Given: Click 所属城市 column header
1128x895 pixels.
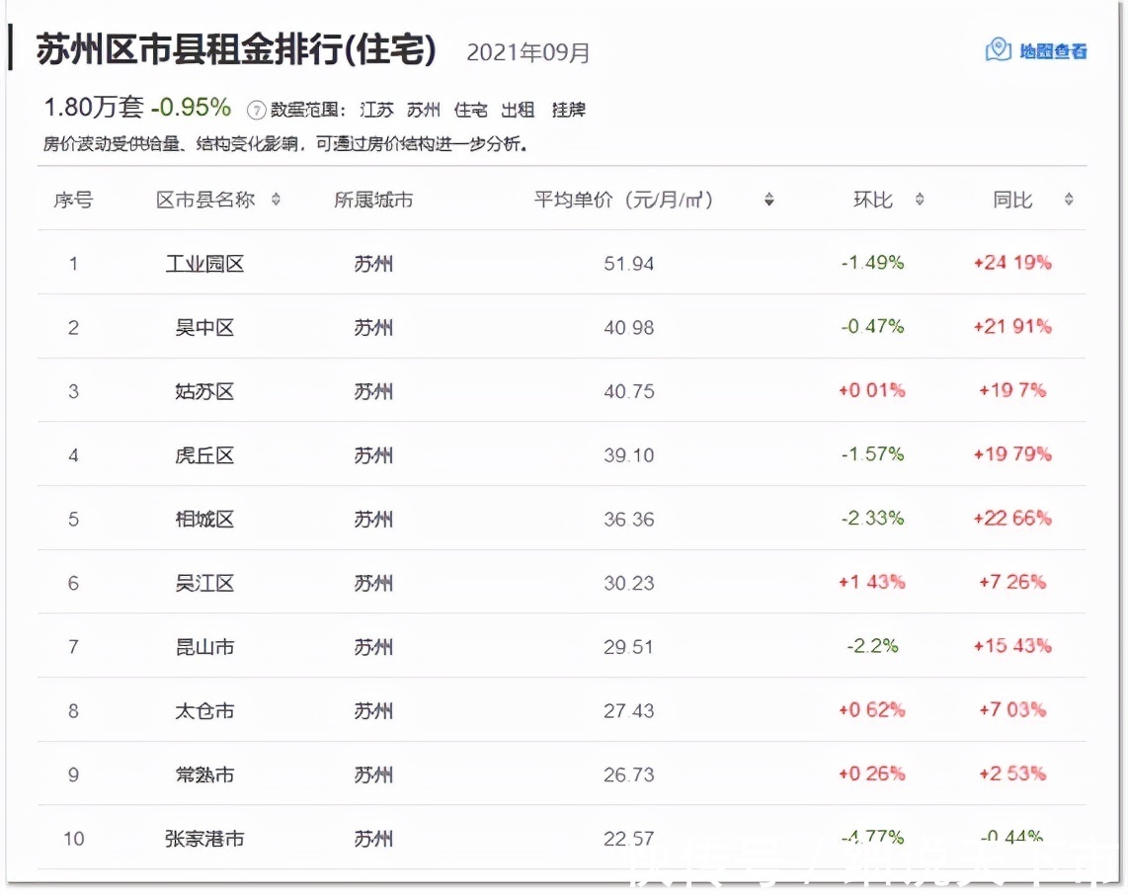Looking at the screenshot, I should 373,200.
